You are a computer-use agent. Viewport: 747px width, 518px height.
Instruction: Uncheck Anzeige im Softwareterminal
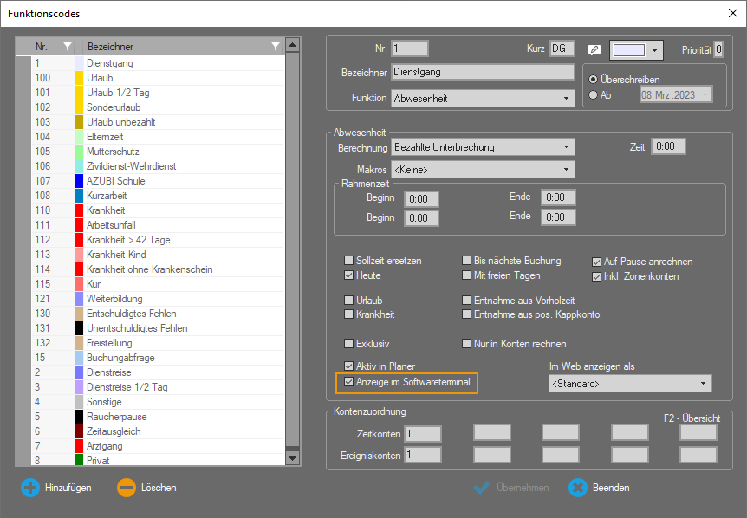coord(349,381)
